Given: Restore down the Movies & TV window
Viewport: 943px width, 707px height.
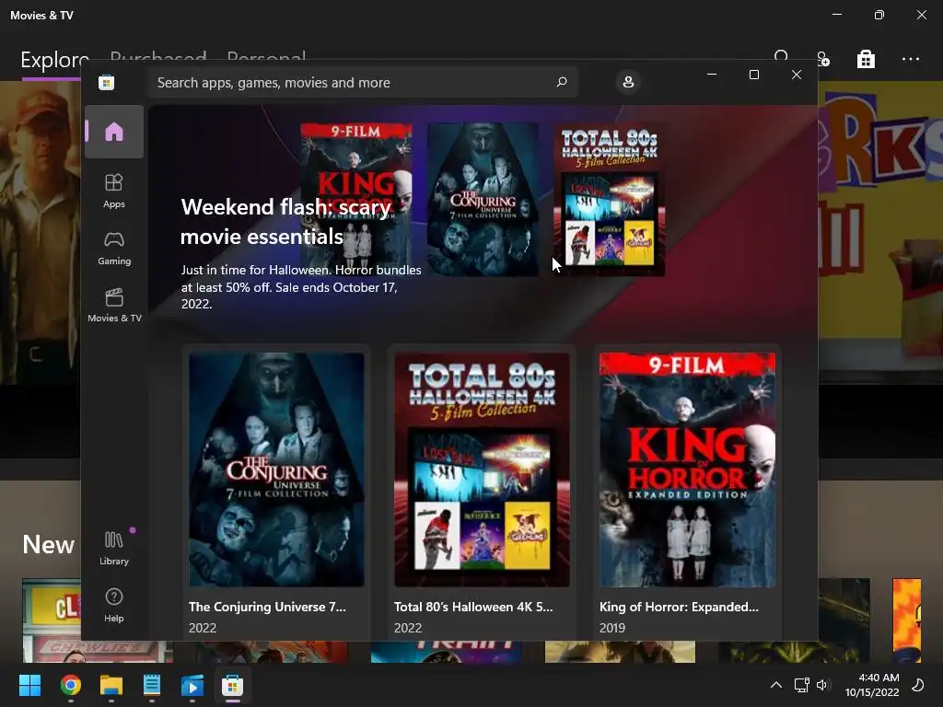Looking at the screenshot, I should [x=879, y=15].
